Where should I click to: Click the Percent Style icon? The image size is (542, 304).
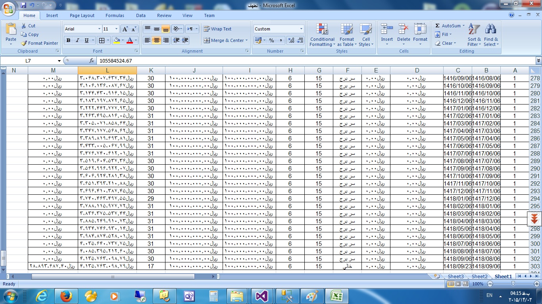tap(271, 40)
